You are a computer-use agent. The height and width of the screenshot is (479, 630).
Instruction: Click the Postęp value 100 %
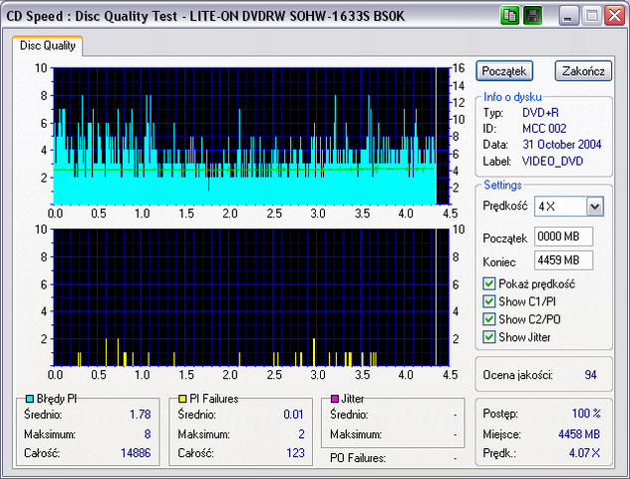(586, 413)
